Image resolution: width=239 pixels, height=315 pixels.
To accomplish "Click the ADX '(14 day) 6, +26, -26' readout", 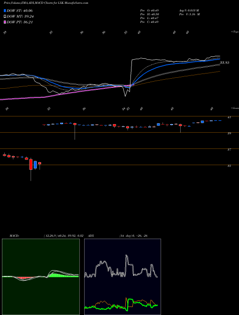I will tap(133, 236).
